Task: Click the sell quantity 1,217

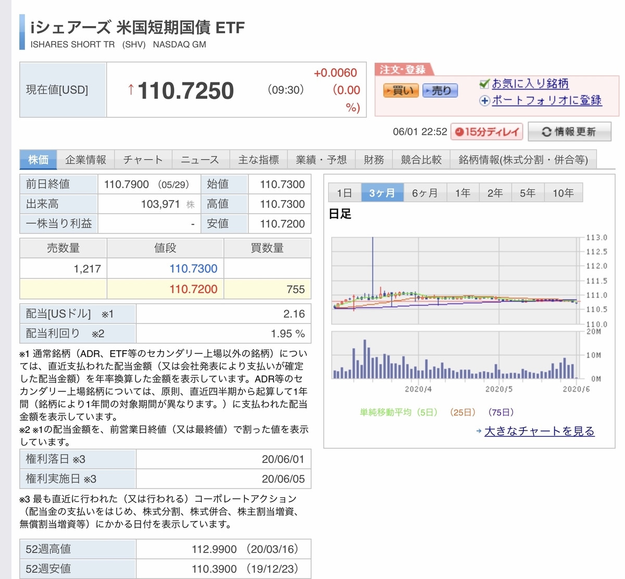Action: [x=87, y=269]
